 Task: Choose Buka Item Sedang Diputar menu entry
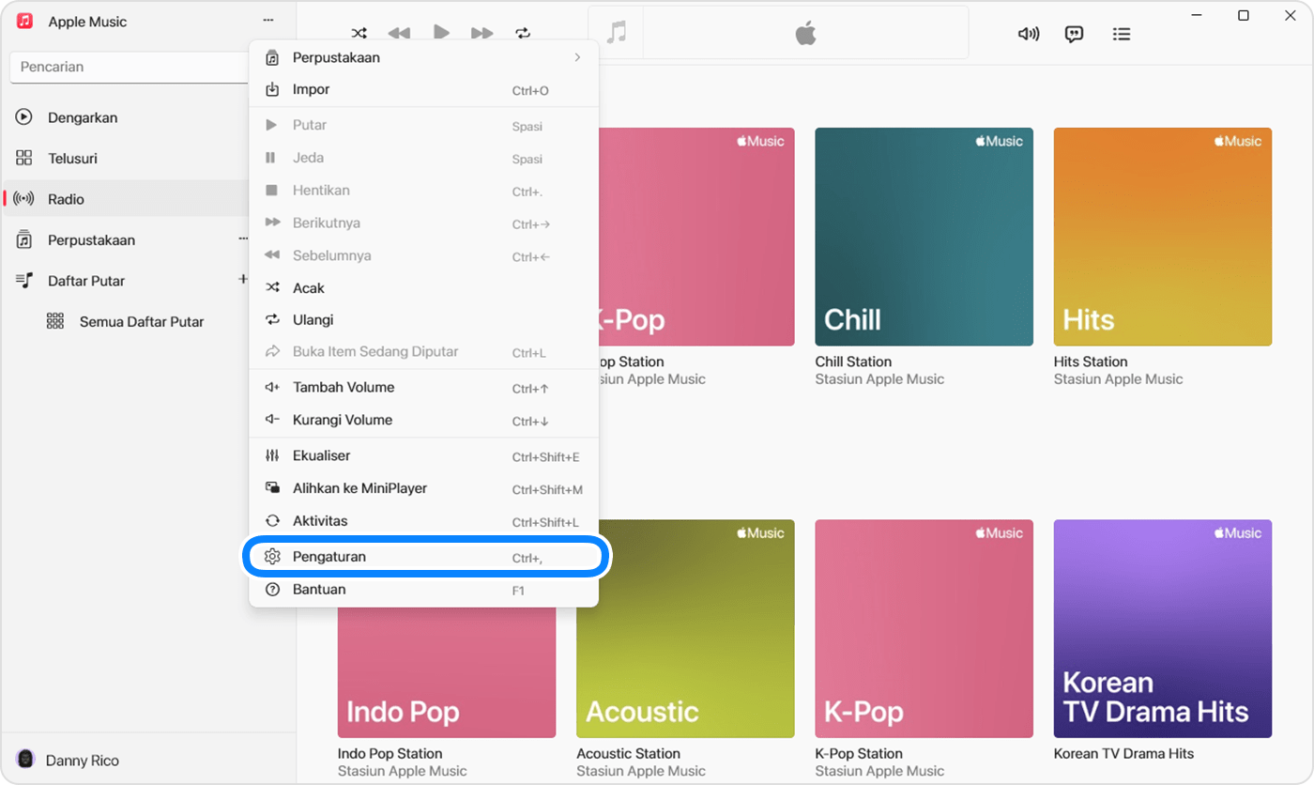pyautogui.click(x=423, y=352)
